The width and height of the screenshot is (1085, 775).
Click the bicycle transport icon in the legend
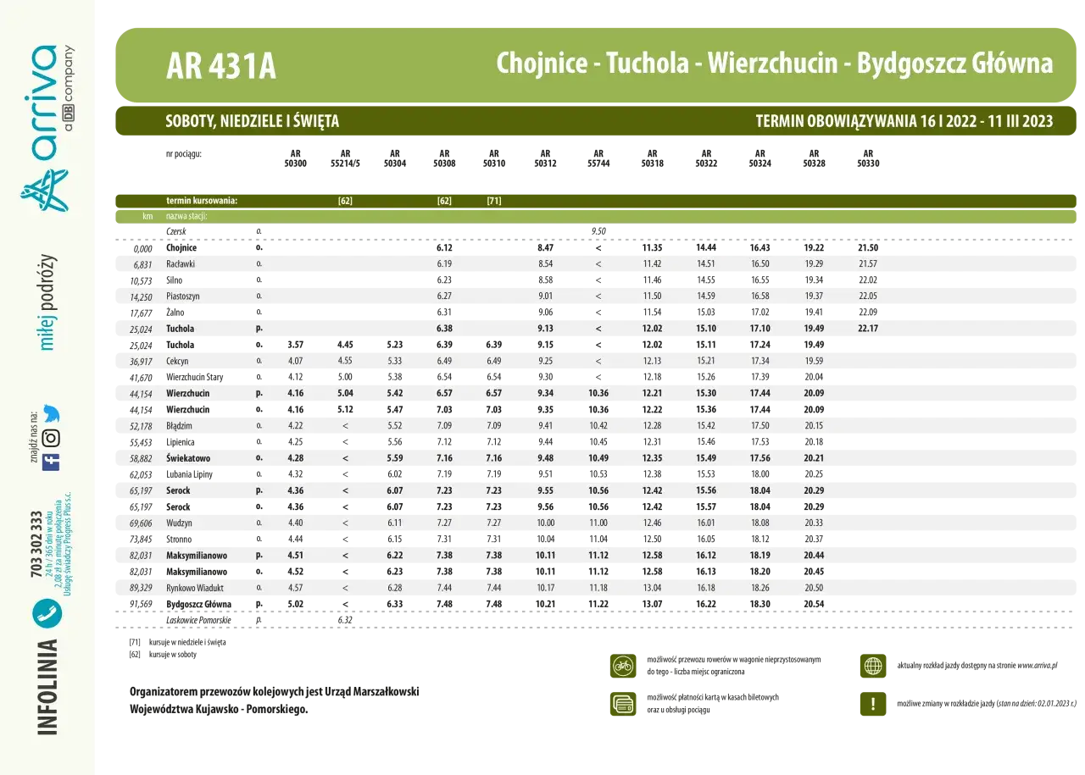[621, 666]
